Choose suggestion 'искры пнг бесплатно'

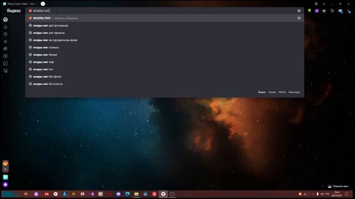165,84
